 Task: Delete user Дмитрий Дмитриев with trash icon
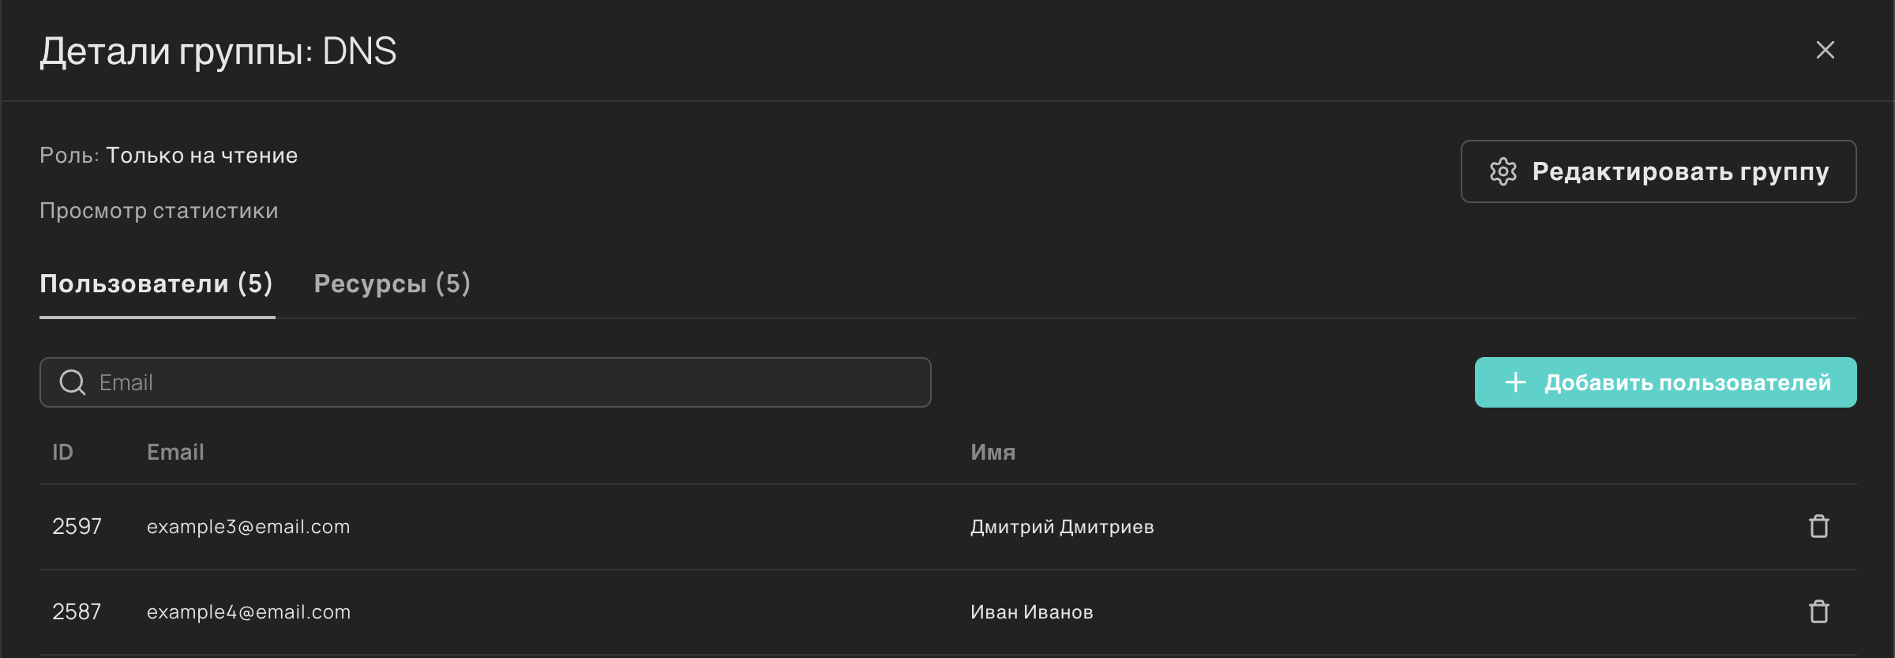point(1819,526)
